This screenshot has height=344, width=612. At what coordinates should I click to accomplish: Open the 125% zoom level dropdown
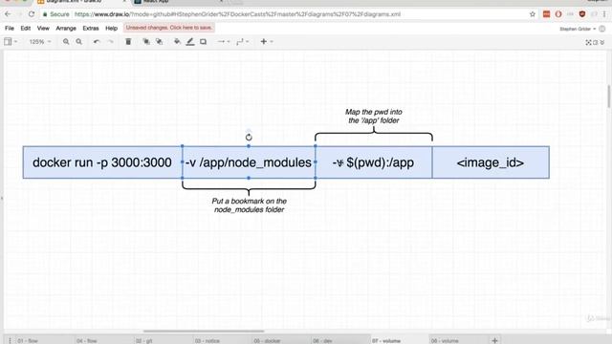pyautogui.click(x=40, y=41)
